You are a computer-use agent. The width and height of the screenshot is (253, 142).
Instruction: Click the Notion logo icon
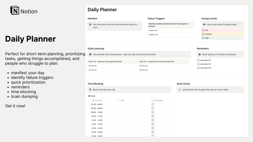click(15, 11)
